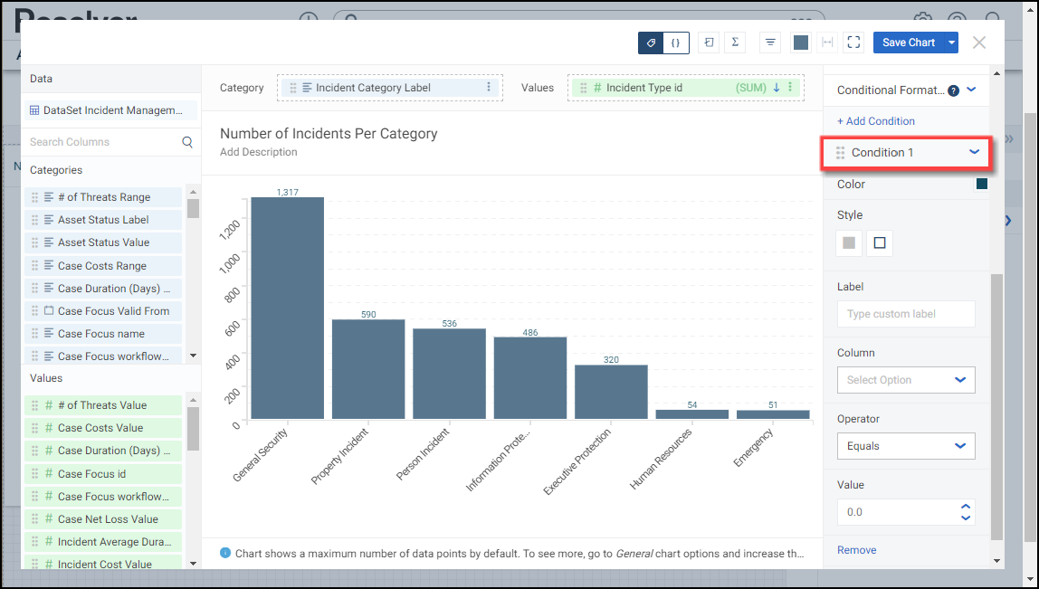
Task: Switch to the curly braces code view
Action: click(x=676, y=43)
